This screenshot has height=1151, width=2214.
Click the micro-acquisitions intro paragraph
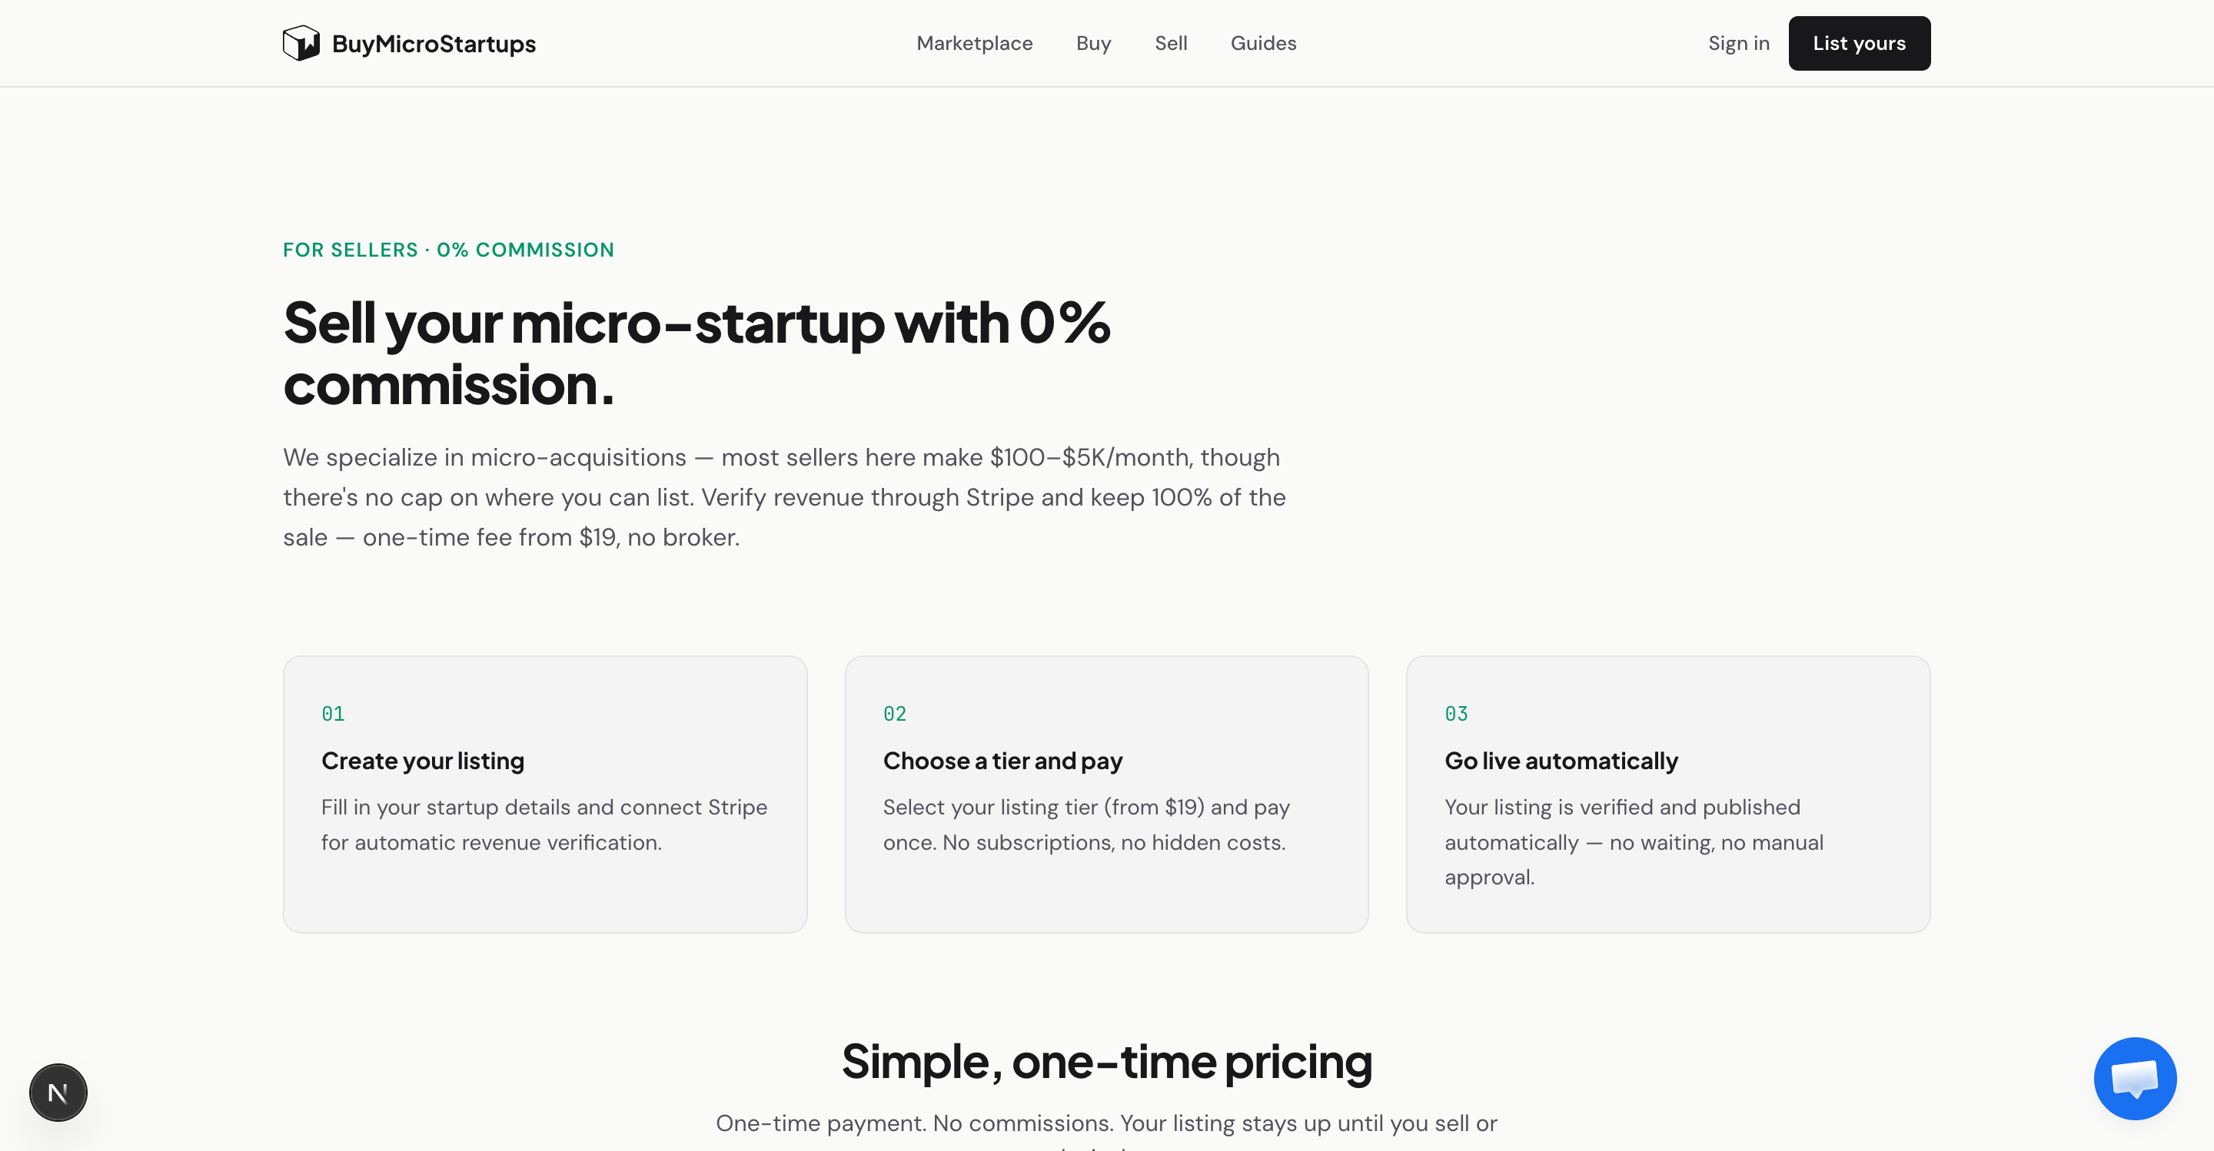pos(784,497)
